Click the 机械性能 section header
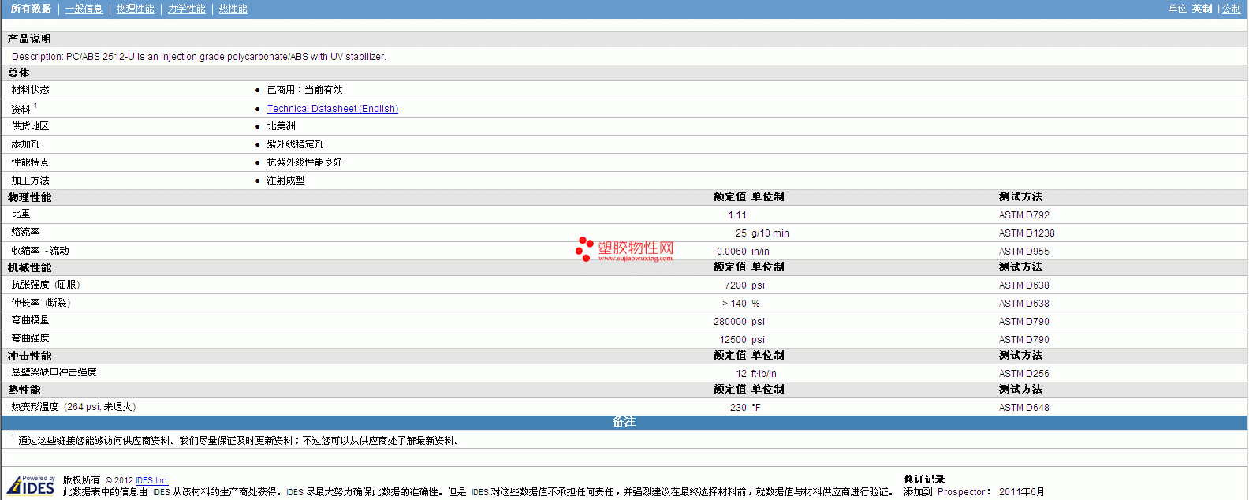1249x500 pixels. pos(29,268)
